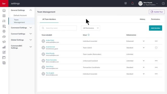Image resolution: width=167 pixels, height=94 pixels.
Task: Open the calendar-style icon in sidebar
Action: 4,57
